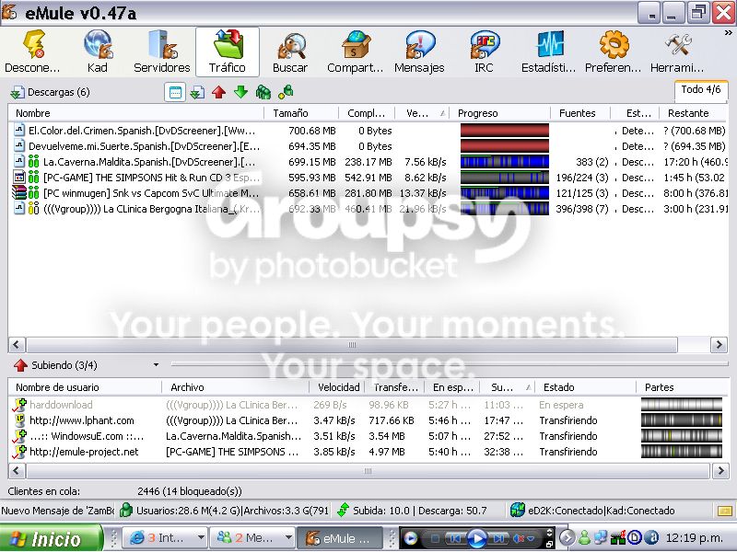The width and height of the screenshot is (737, 552).
Task: Select La.Caverna.Maldita download row
Action: point(368,162)
